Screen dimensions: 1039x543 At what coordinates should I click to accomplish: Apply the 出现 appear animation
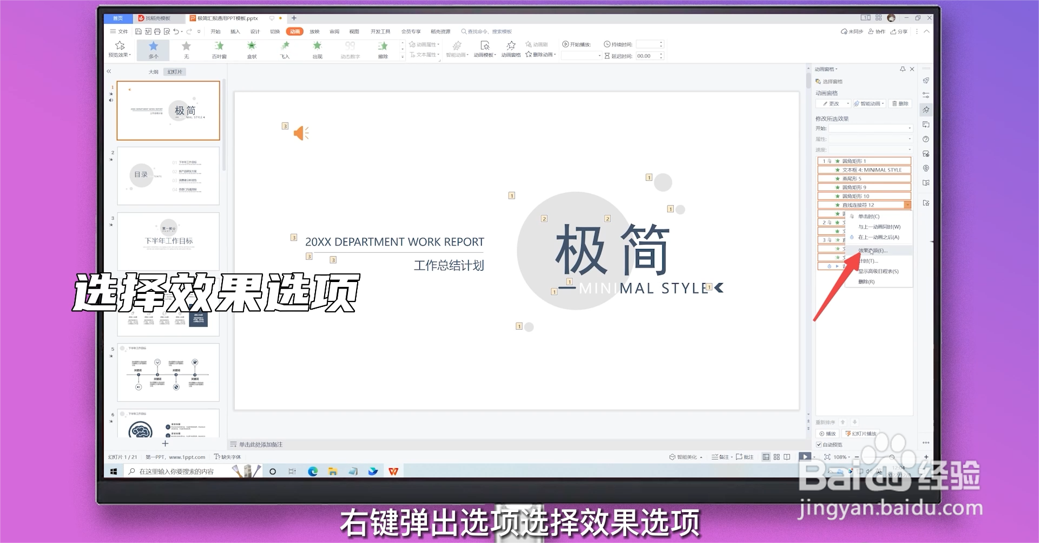click(317, 50)
